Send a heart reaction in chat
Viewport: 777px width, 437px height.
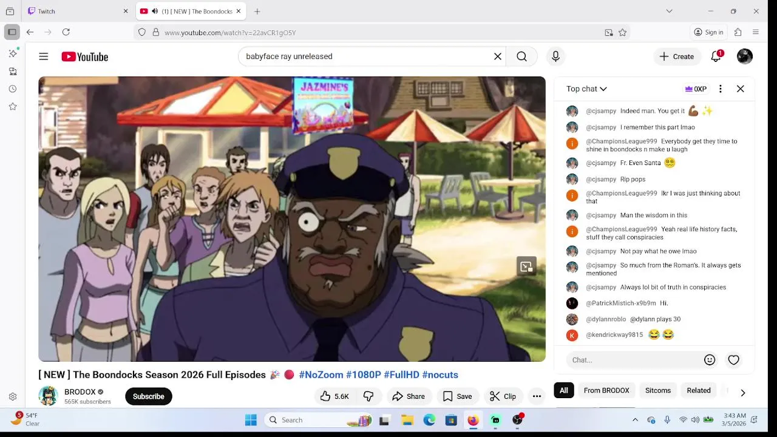click(x=734, y=360)
